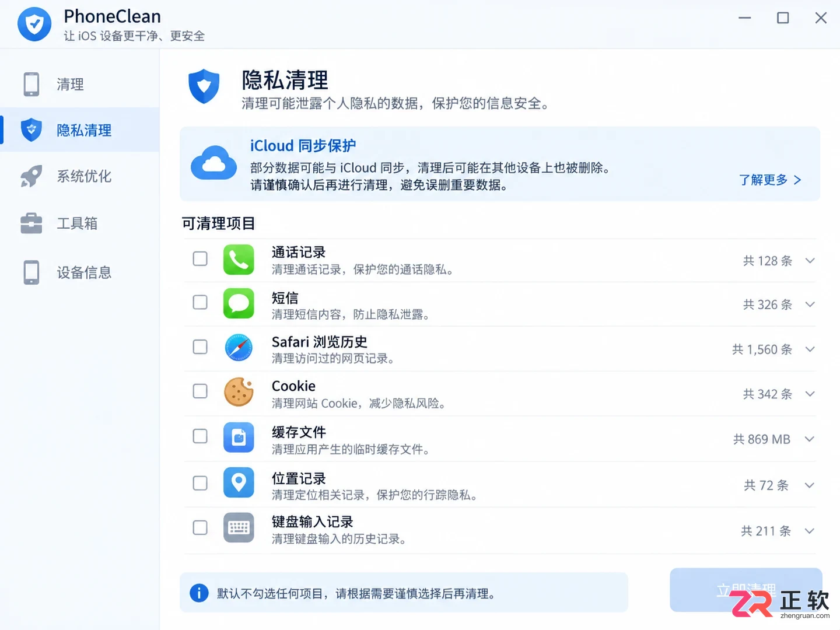
Task: Click the phone icon beside 清理
Action: point(32,84)
